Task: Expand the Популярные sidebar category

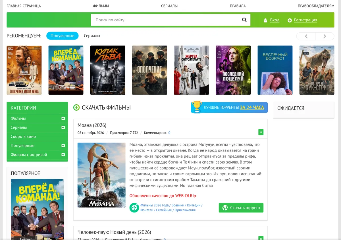Action: coord(63,146)
